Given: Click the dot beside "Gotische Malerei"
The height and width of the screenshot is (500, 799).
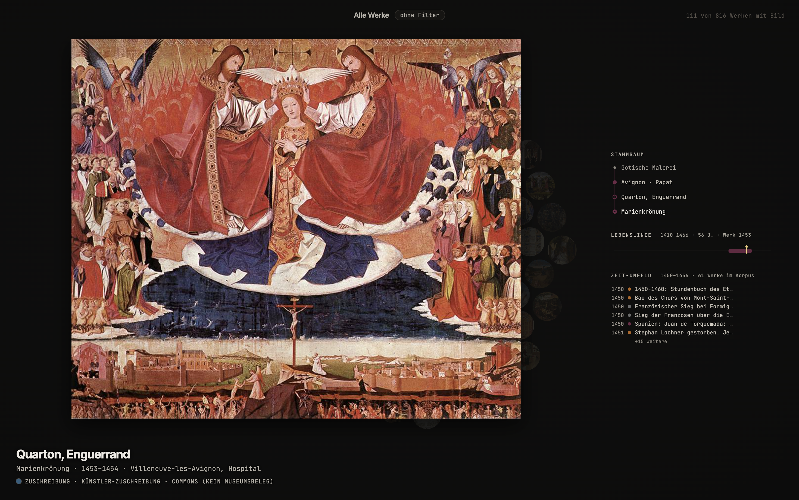Looking at the screenshot, I should point(615,168).
